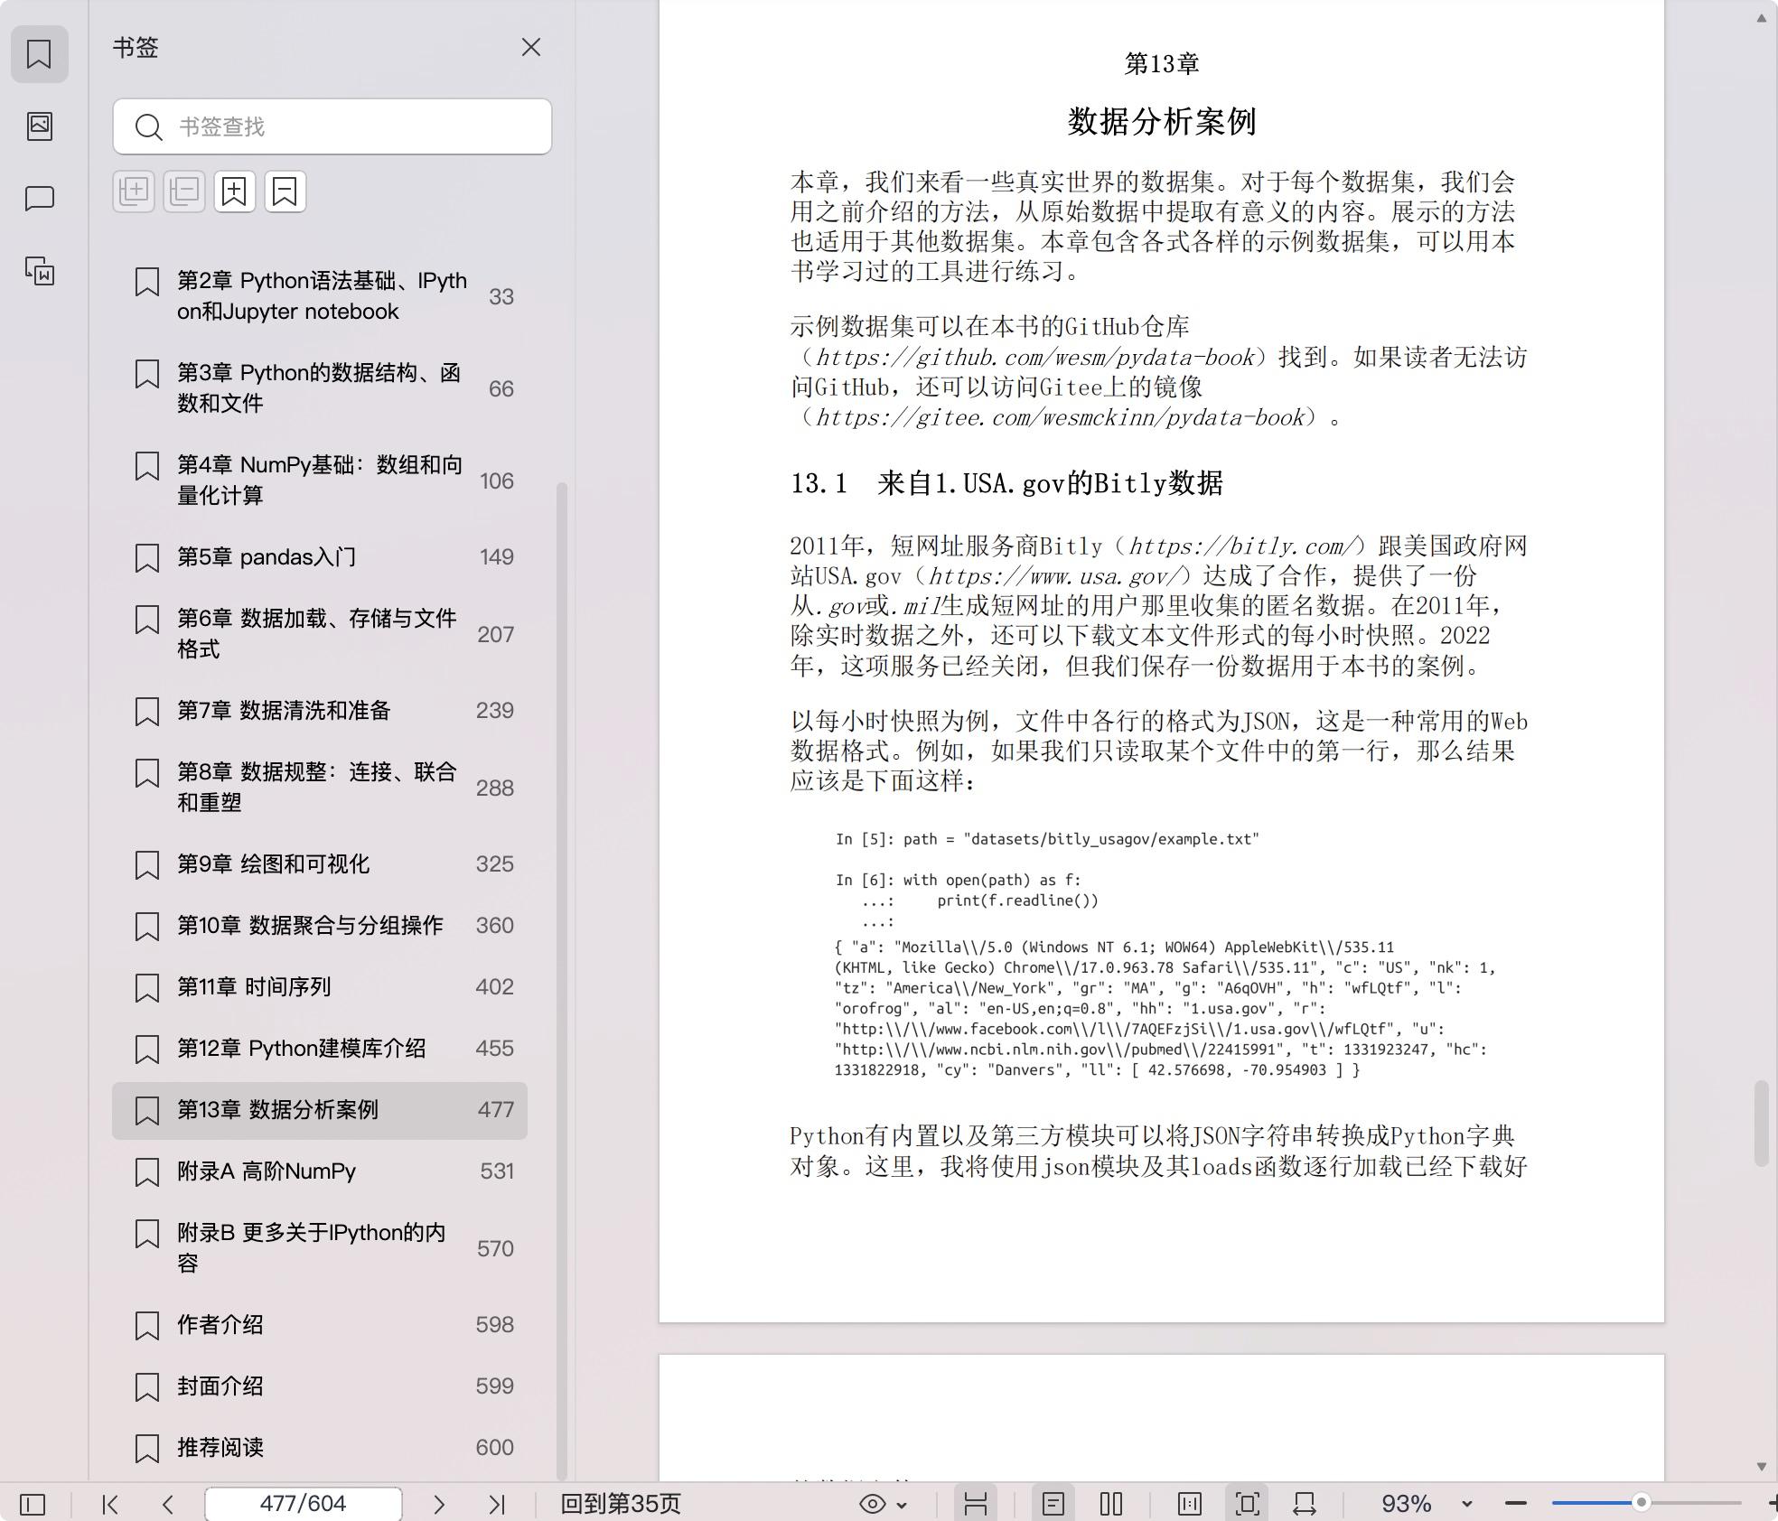The width and height of the screenshot is (1778, 1521).
Task: Open the document conversion sidebar icon
Action: [39, 270]
